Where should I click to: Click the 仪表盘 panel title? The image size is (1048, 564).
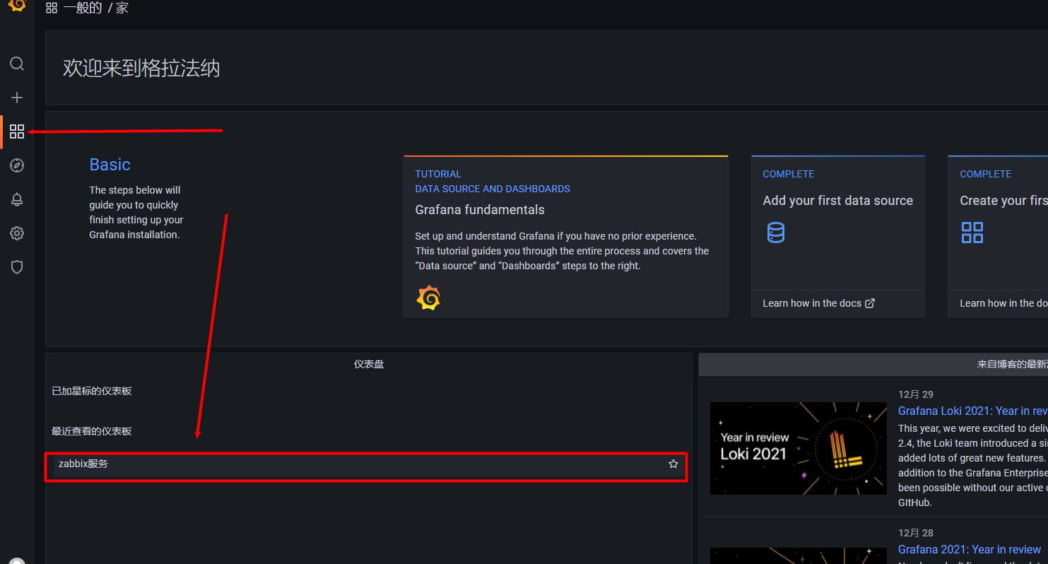369,364
